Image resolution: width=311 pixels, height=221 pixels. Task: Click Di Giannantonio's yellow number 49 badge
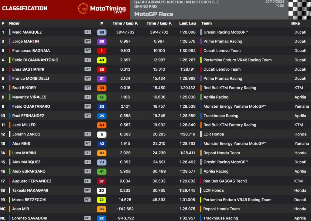102,60
